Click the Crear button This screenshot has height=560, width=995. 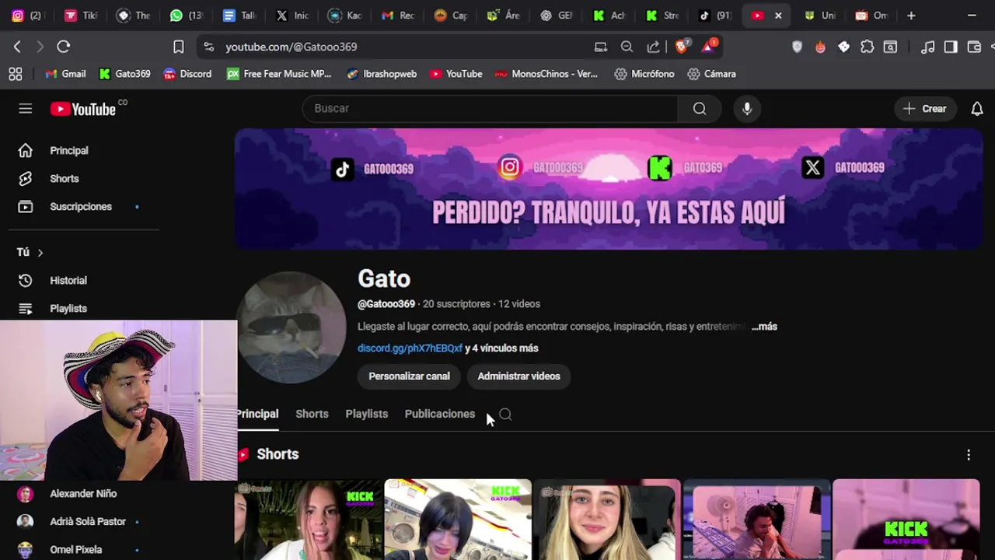(924, 109)
